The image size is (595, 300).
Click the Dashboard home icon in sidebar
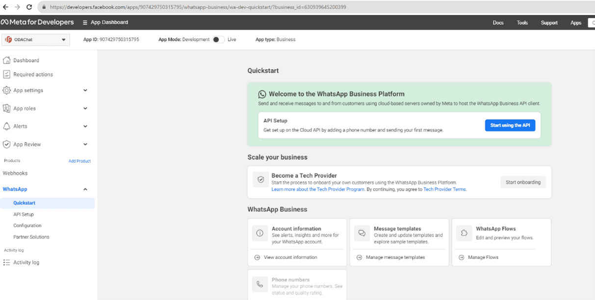(6, 60)
